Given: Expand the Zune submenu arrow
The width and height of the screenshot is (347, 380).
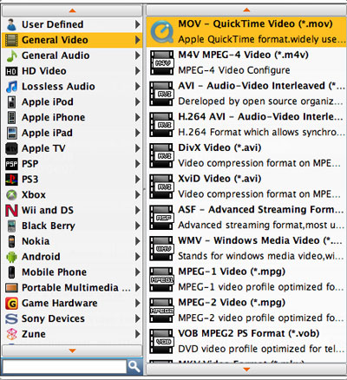Looking at the screenshot, I should pos(138,334).
